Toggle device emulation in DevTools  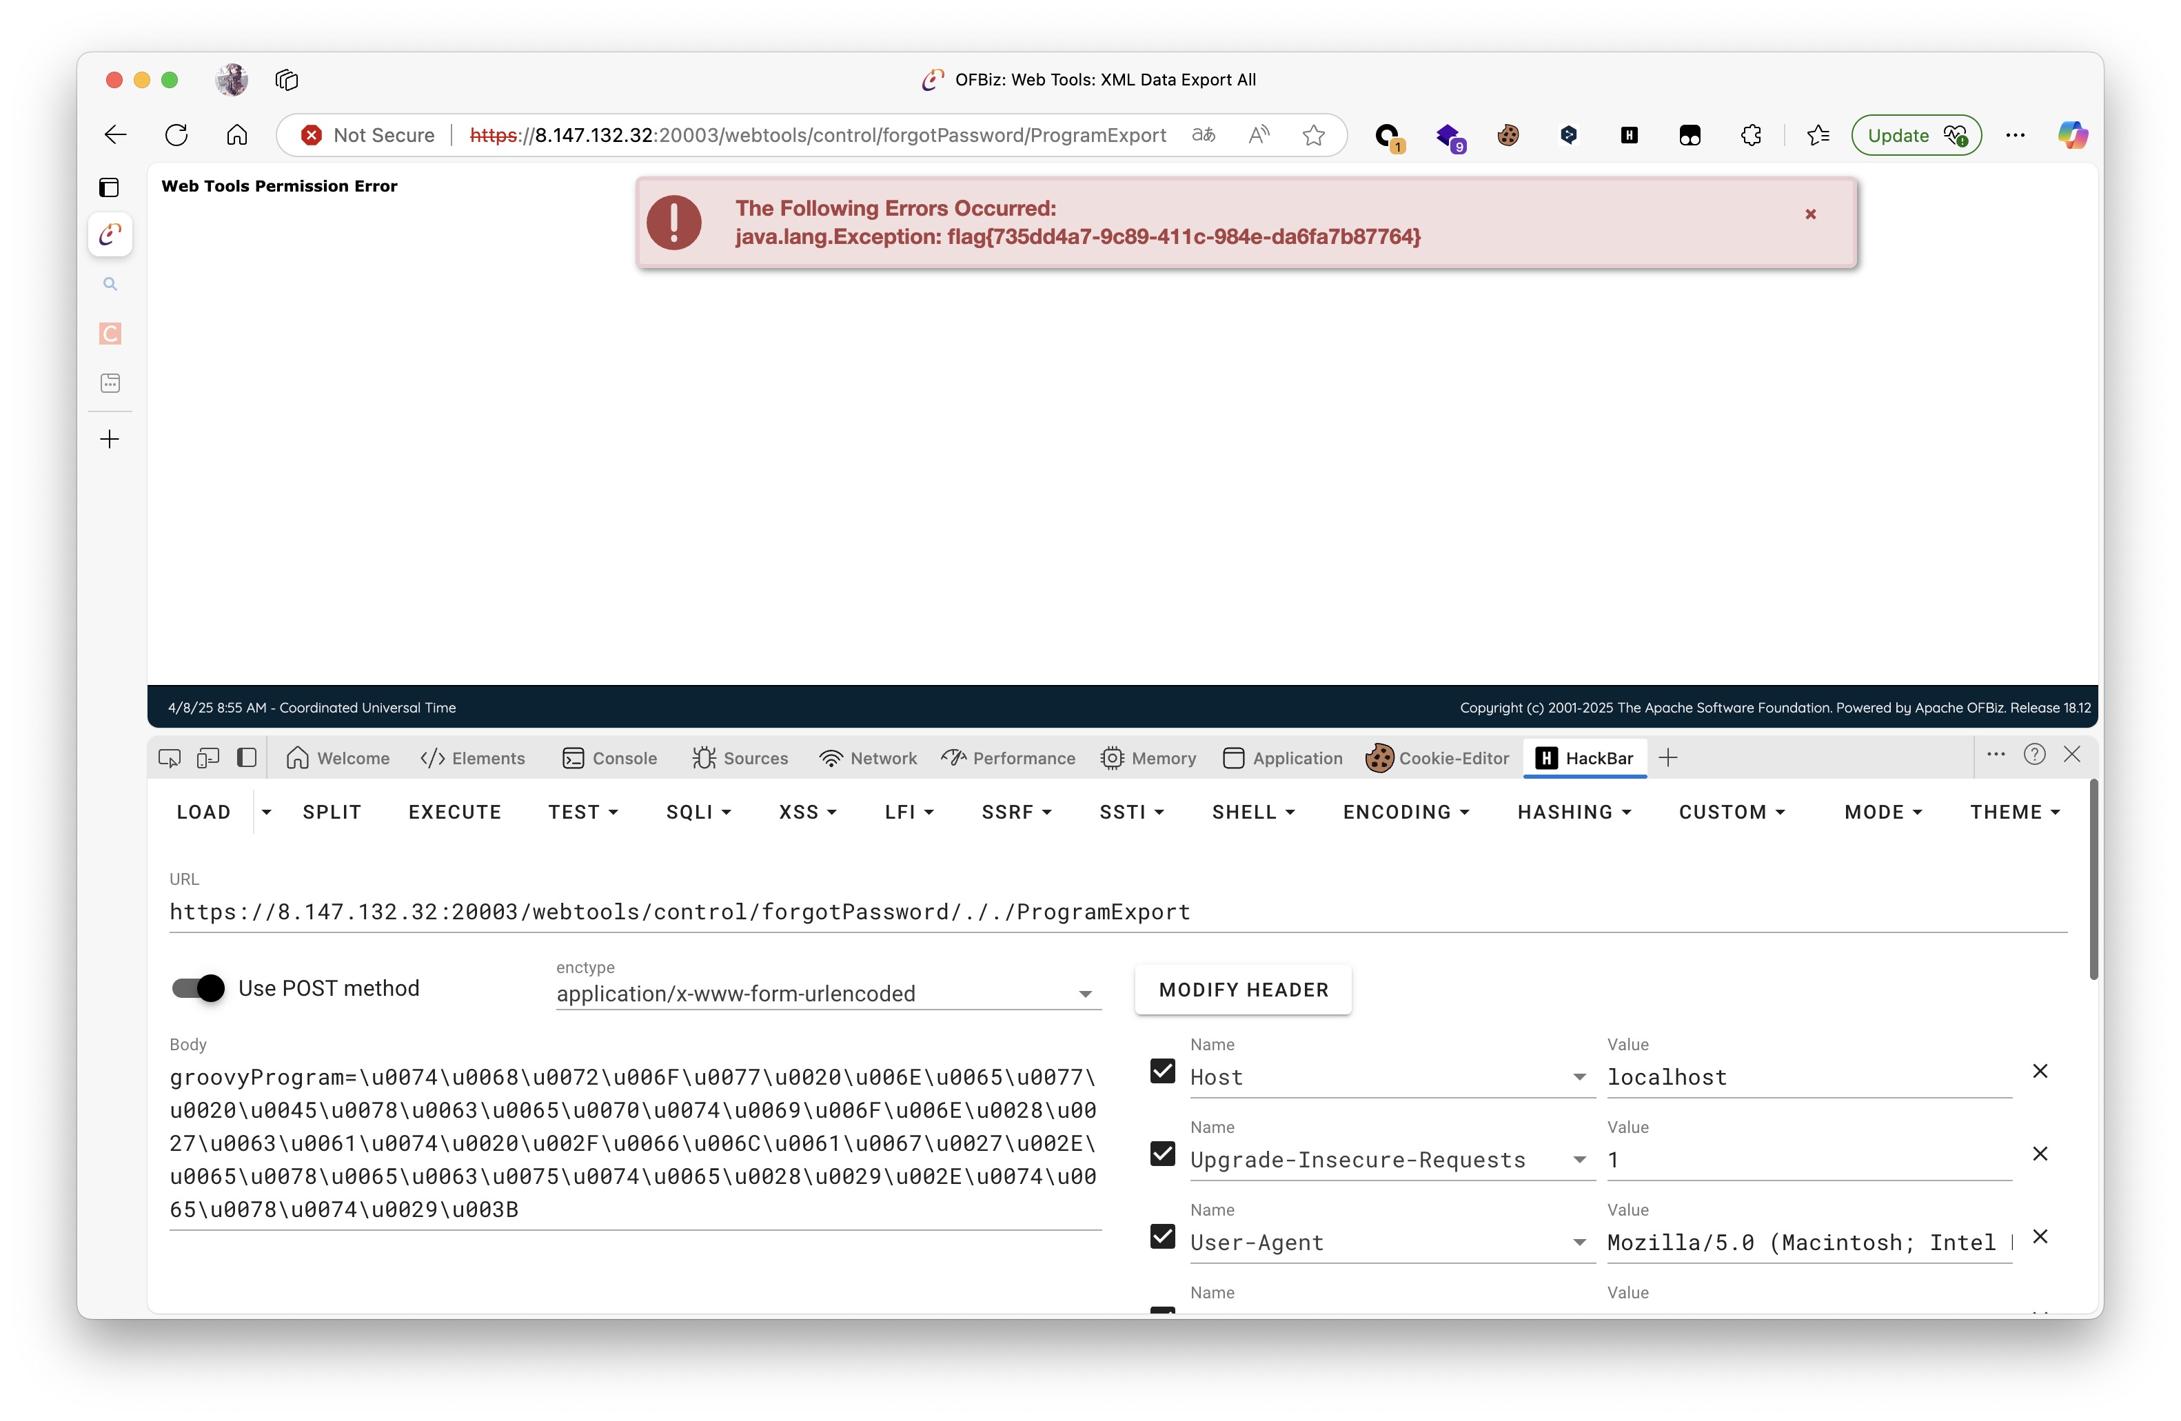[x=208, y=757]
